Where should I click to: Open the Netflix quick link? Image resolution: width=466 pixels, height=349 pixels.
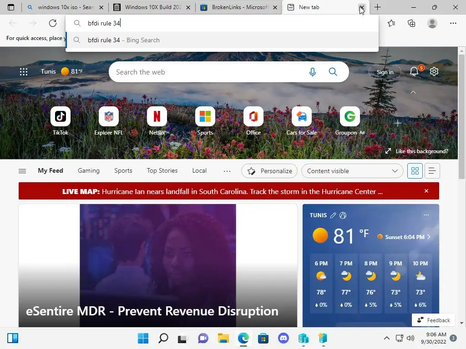(x=157, y=121)
